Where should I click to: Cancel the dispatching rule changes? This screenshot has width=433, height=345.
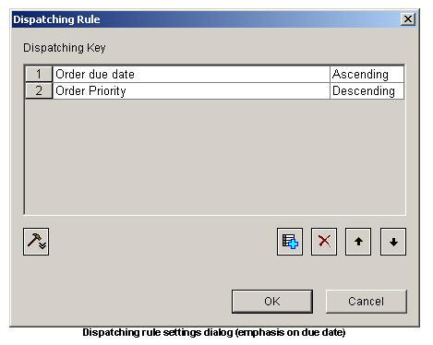[367, 302]
